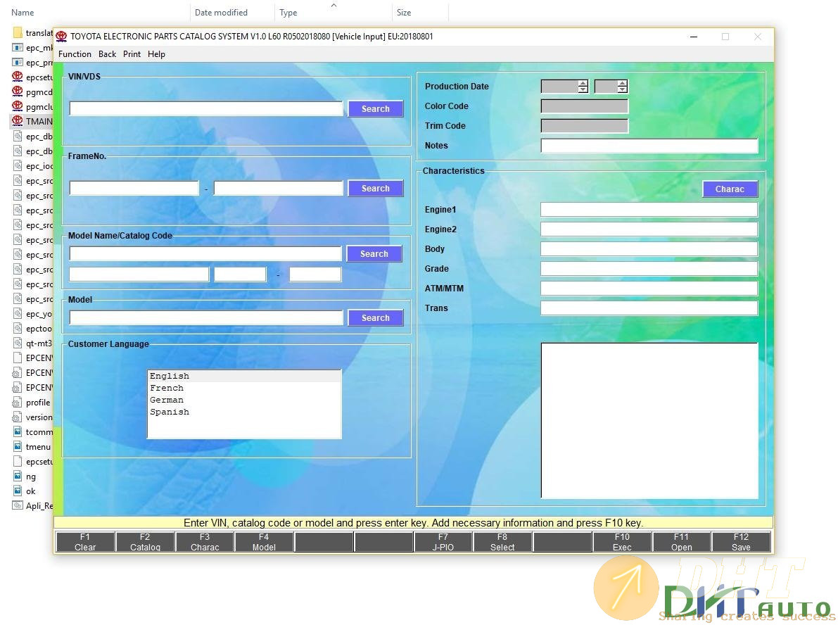
Task: Click the F10 Exec function key button
Action: (622, 541)
